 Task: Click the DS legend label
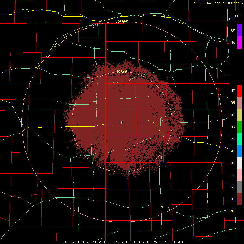[233, 163]
